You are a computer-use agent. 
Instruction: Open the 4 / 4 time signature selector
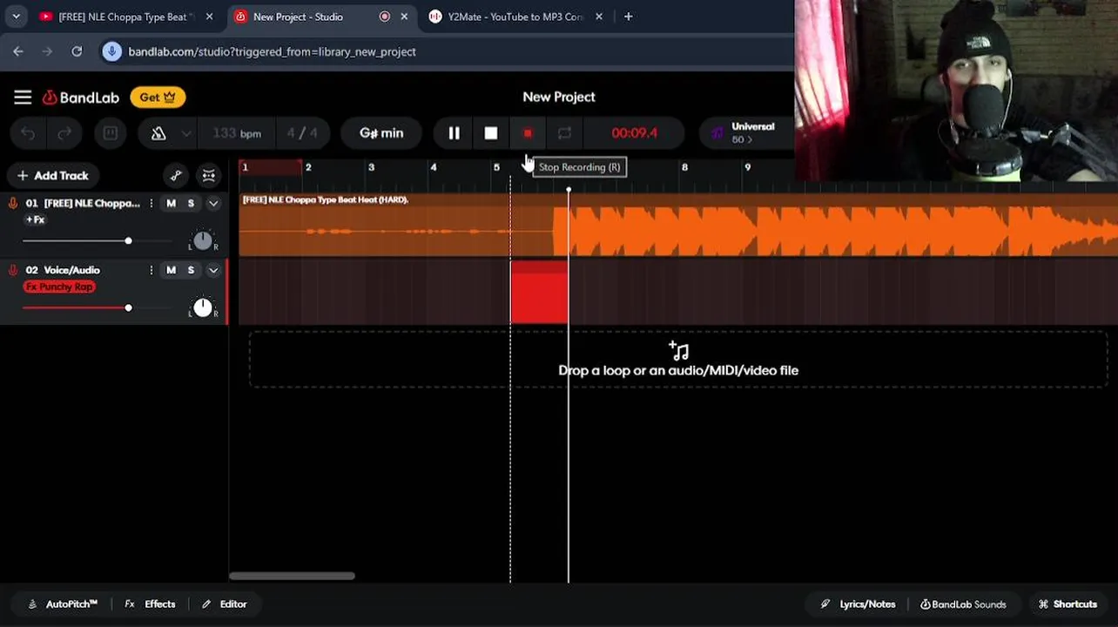(x=302, y=133)
